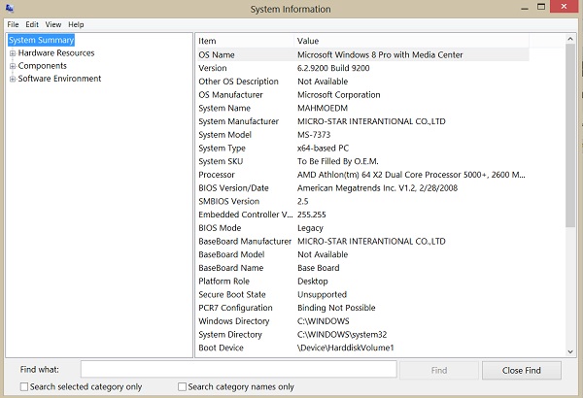Open the Edit menu
Viewport: 583px width, 398px height.
[x=32, y=24]
